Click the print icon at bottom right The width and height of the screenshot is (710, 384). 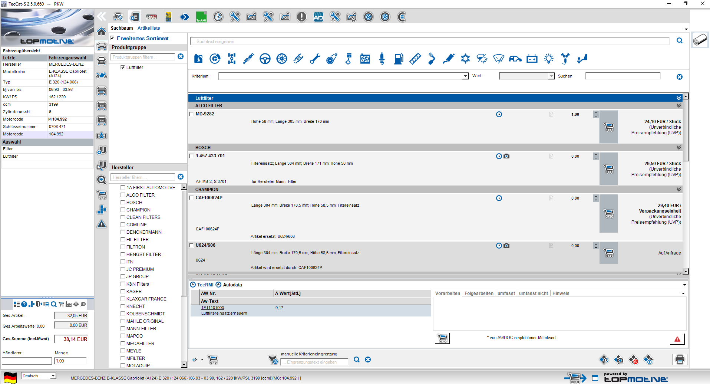680,360
